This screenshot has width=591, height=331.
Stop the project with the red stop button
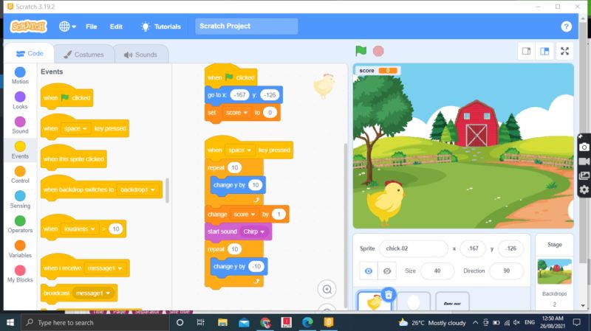(x=378, y=51)
